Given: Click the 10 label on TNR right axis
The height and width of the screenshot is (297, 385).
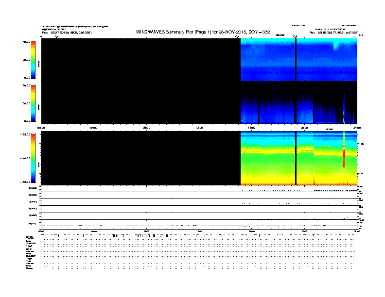Looking at the screenshot, I should click(361, 174).
